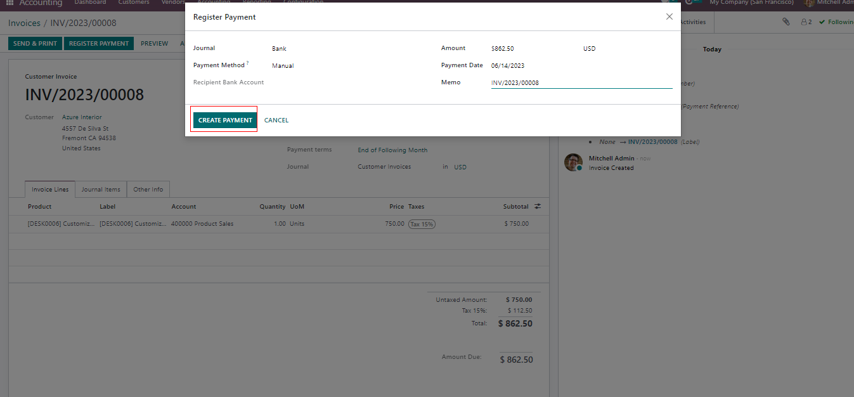Click the paperclip attachments icon
The height and width of the screenshot is (397, 854).
click(x=786, y=22)
